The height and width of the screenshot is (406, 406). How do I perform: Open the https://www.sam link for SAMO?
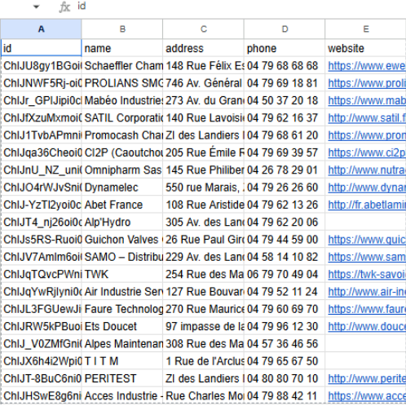point(367,257)
